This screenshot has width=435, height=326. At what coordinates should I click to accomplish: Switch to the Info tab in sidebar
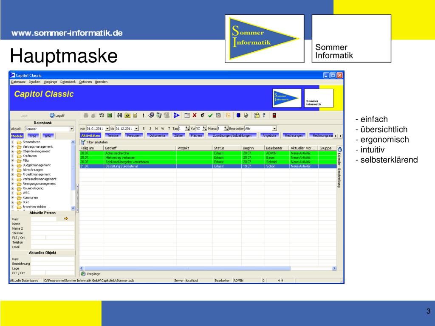tap(48, 136)
